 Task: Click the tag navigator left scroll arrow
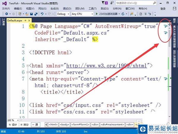tap(46, 125)
